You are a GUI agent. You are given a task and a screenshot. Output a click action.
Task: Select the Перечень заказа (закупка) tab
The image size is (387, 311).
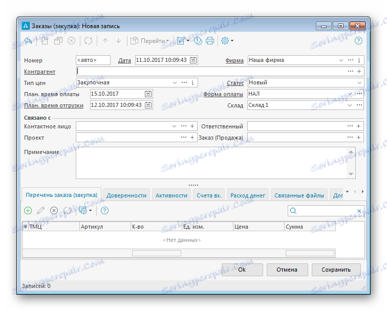(x=61, y=195)
